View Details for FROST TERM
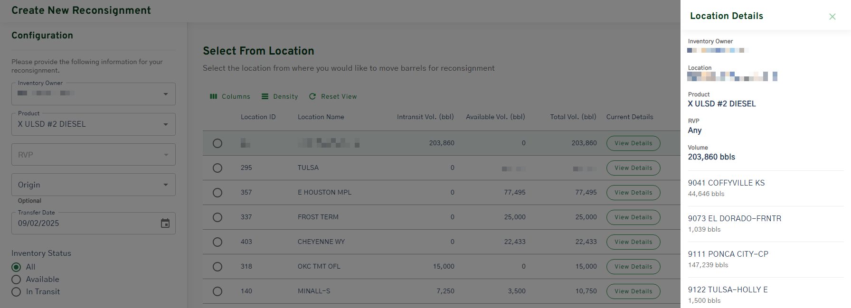851x308 pixels. [x=633, y=217]
